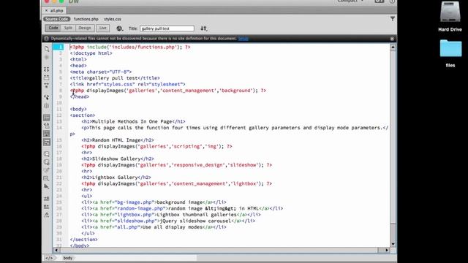
Task: Click the vertical scrollbar up arrow
Action: (x=393, y=47)
